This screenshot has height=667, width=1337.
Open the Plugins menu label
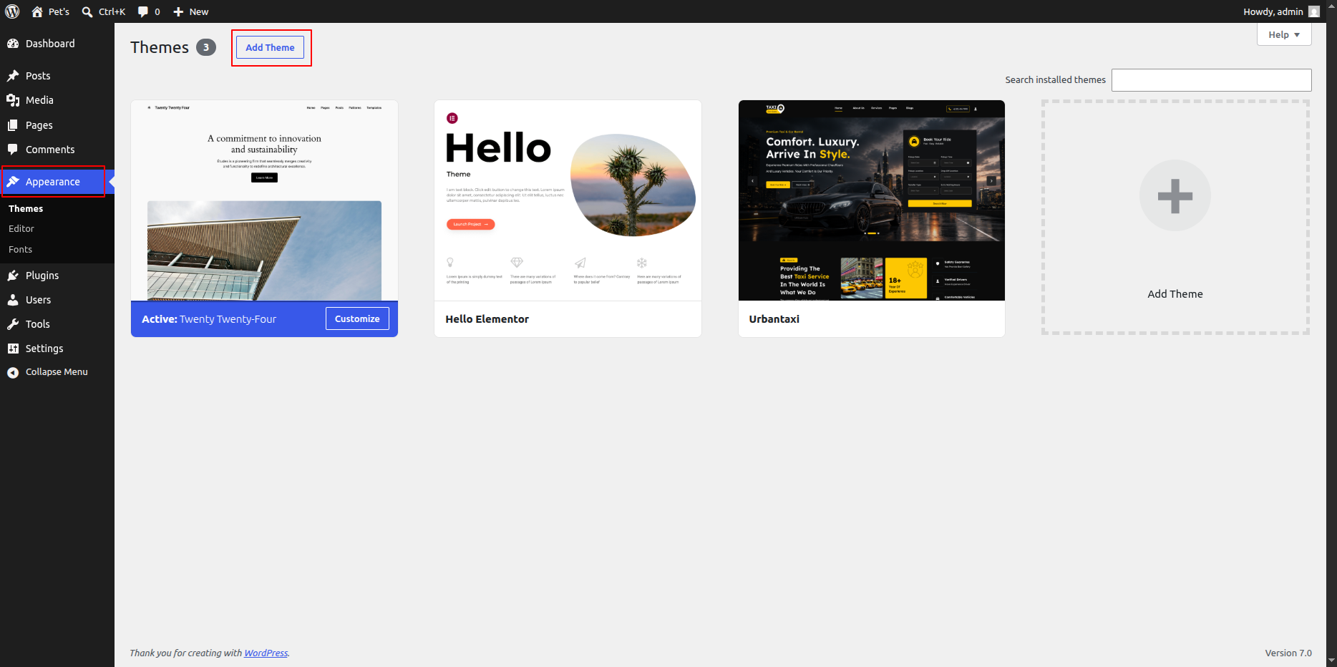pos(42,276)
